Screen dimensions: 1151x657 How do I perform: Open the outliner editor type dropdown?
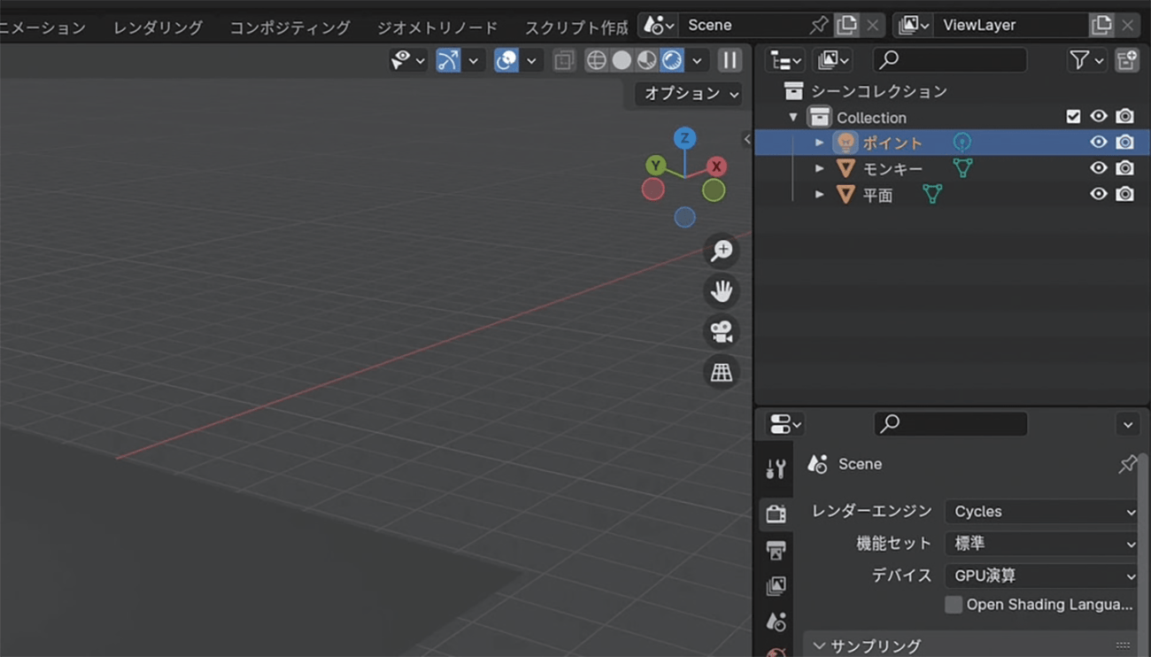pyautogui.click(x=785, y=59)
